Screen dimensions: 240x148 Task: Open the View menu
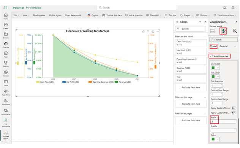tap(26, 15)
